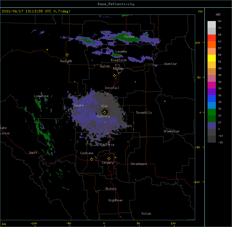Click the Calgary city label
The height and width of the screenshot is (227, 232).
click(107, 163)
